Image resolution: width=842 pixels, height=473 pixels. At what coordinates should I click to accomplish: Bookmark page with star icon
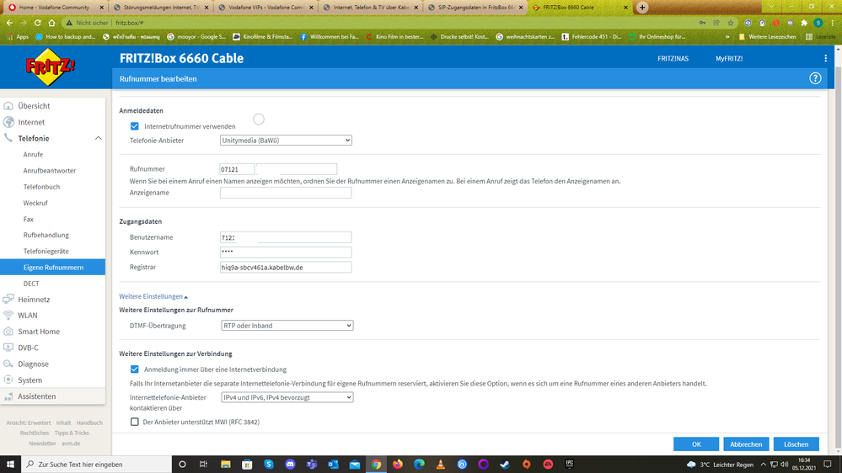point(730,23)
